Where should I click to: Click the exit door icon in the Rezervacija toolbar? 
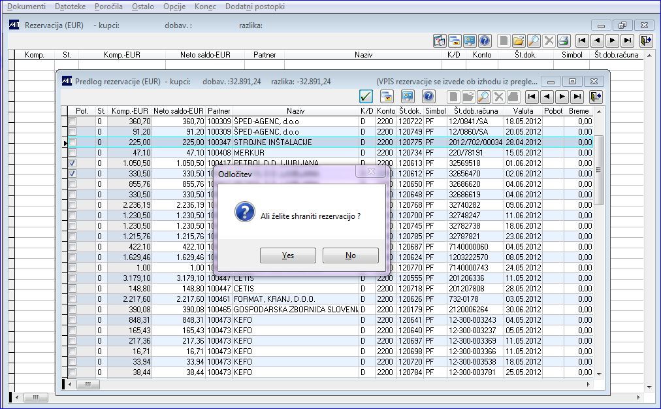[646, 41]
